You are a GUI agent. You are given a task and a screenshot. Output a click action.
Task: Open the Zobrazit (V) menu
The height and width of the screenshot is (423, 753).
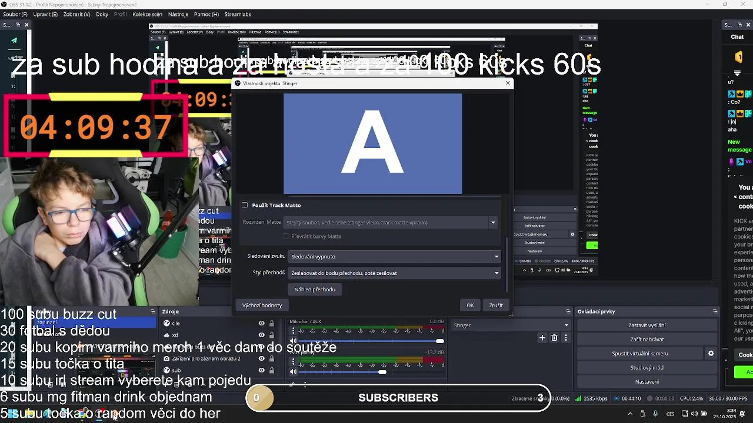[x=77, y=14]
